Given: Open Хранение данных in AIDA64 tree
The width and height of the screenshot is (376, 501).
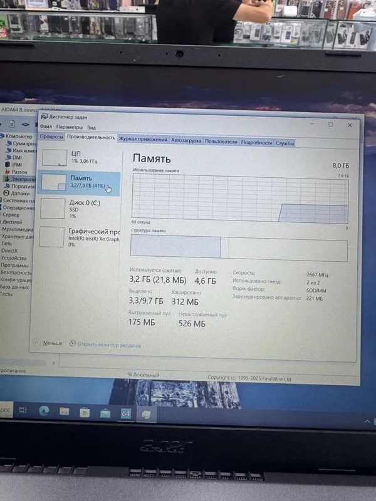Looking at the screenshot, I should [16, 237].
